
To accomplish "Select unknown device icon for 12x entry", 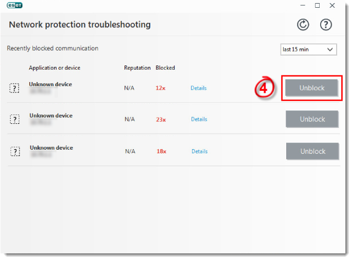I will point(14,88).
